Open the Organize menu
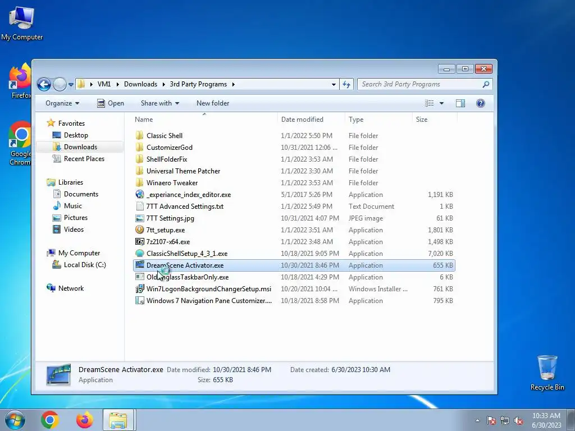Viewport: 575px width, 431px height. [x=62, y=103]
